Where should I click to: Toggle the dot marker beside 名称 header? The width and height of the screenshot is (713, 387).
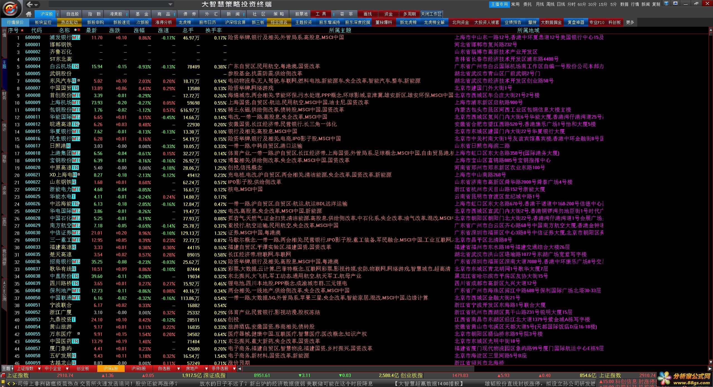click(75, 30)
